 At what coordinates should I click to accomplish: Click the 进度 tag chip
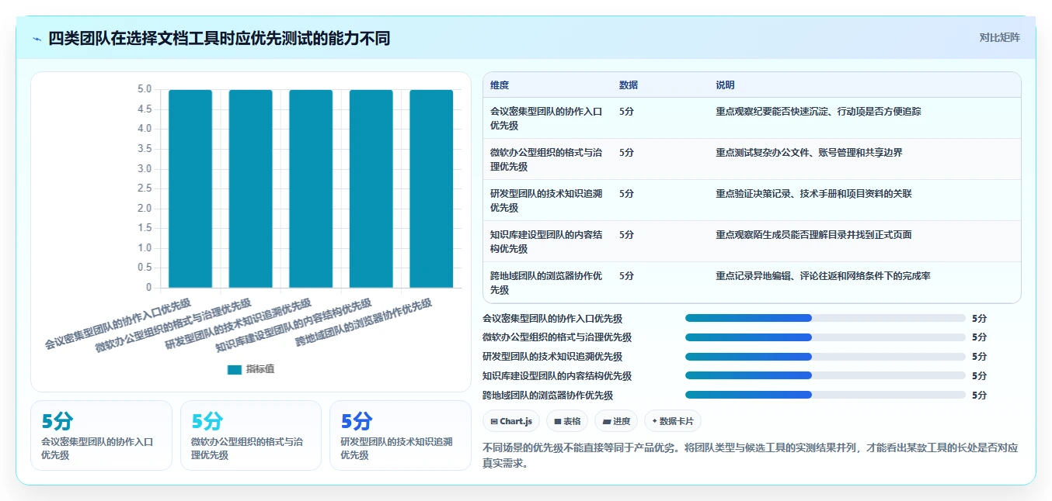(616, 421)
